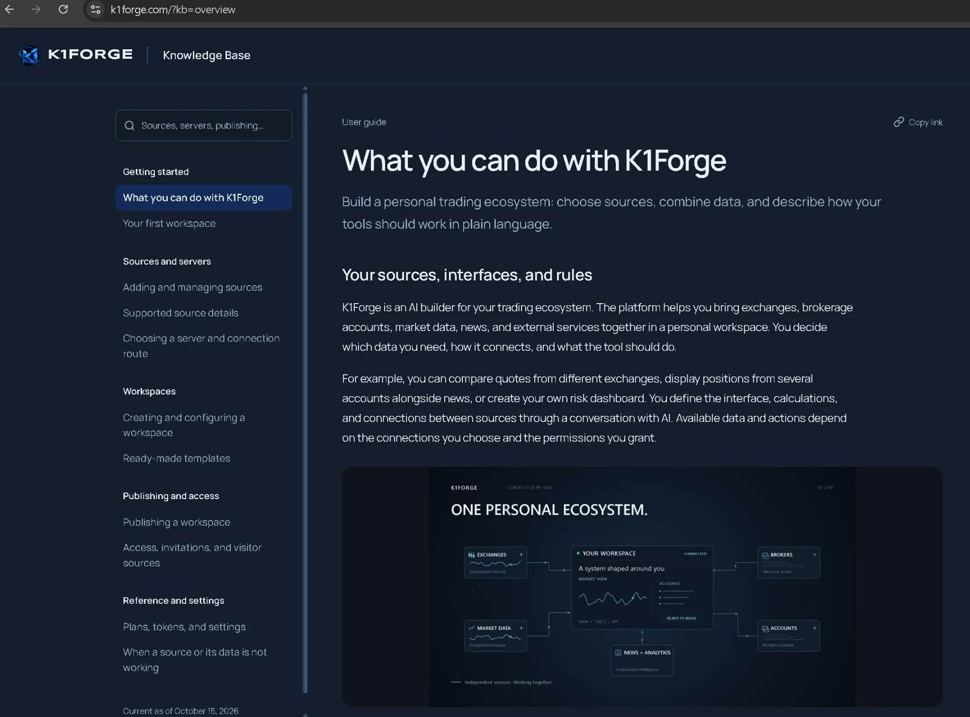Click the Reference and settings section heading
The height and width of the screenshot is (717, 970).
click(173, 600)
